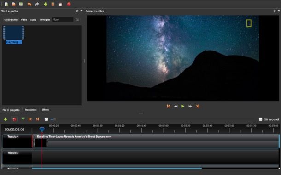Export video with the red circle button
Image resolution: width=281 pixels, height=175 pixels.
[x=69, y=4]
